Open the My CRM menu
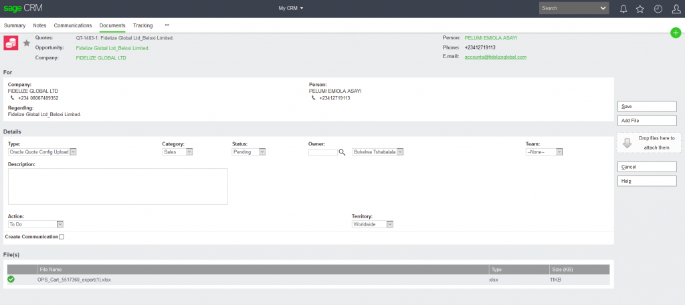Image resolution: width=685 pixels, height=305 pixels. [291, 9]
